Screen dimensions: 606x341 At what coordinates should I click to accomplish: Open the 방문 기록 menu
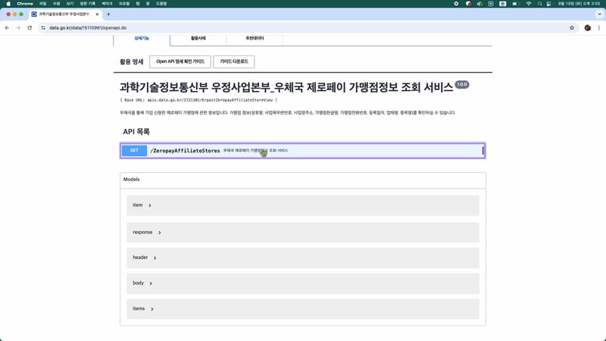(x=88, y=4)
